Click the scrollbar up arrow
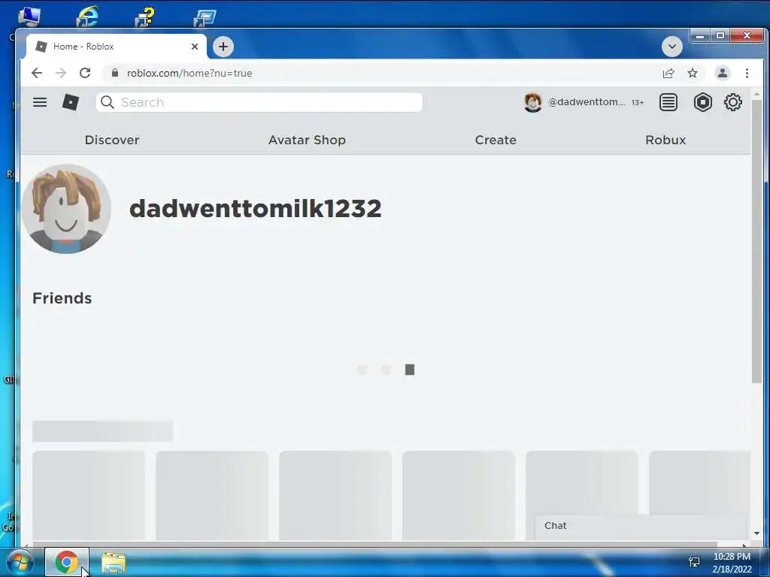Image resolution: width=770 pixels, height=577 pixels. tap(756, 94)
